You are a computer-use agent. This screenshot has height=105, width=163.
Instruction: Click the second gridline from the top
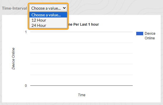pyautogui.click(x=81, y=43)
